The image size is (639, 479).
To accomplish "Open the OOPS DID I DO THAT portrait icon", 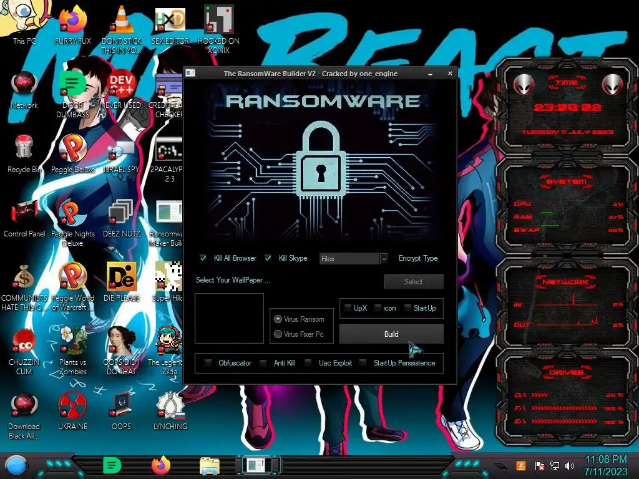I will point(121,351).
